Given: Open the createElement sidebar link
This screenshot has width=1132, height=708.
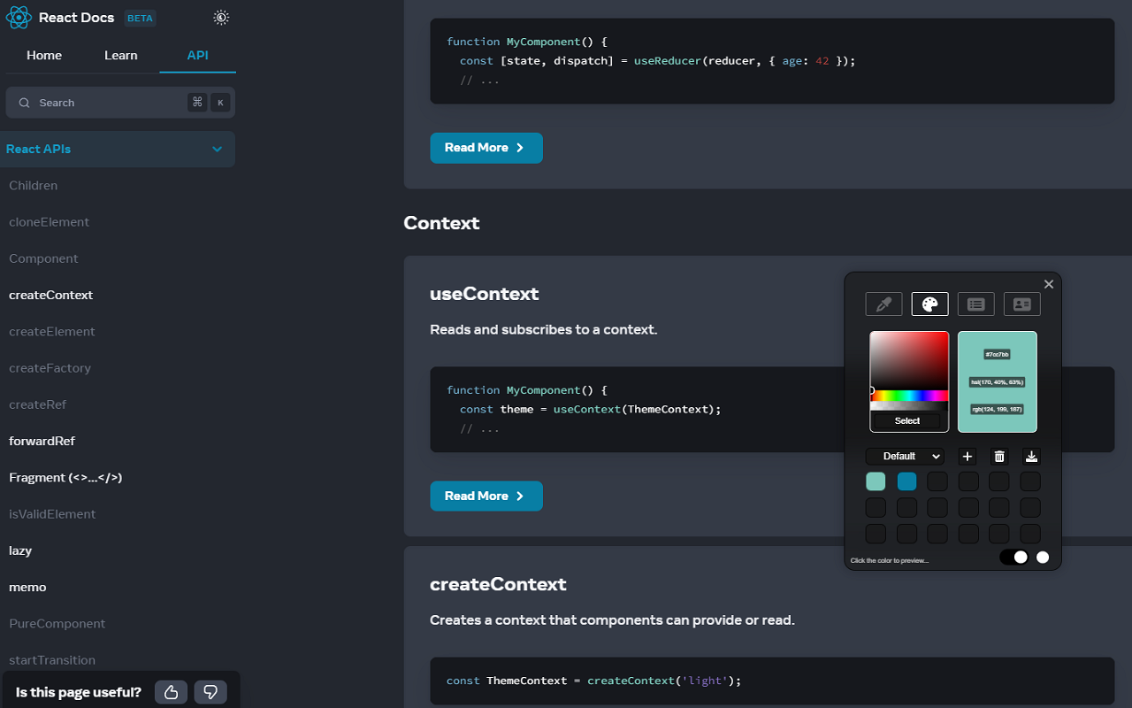Looking at the screenshot, I should pyautogui.click(x=51, y=332).
